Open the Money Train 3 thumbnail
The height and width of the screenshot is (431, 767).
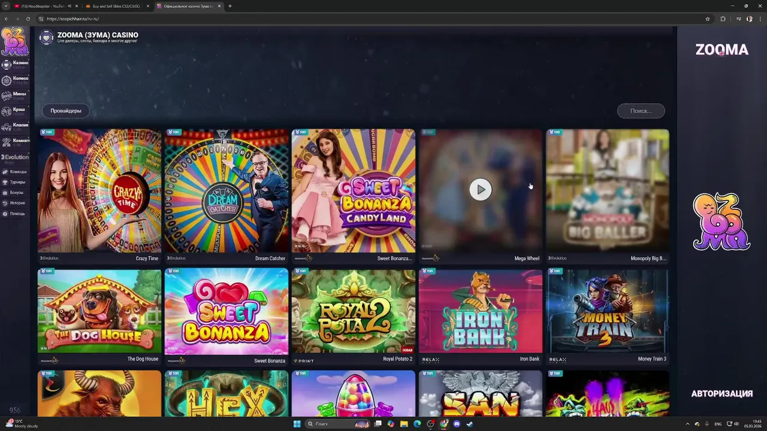tap(608, 311)
